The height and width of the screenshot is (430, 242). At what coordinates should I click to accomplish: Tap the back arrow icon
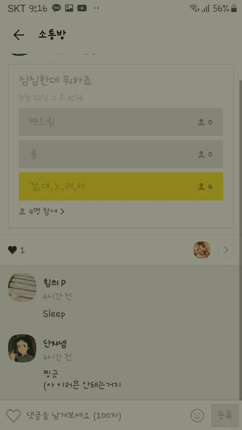click(19, 35)
